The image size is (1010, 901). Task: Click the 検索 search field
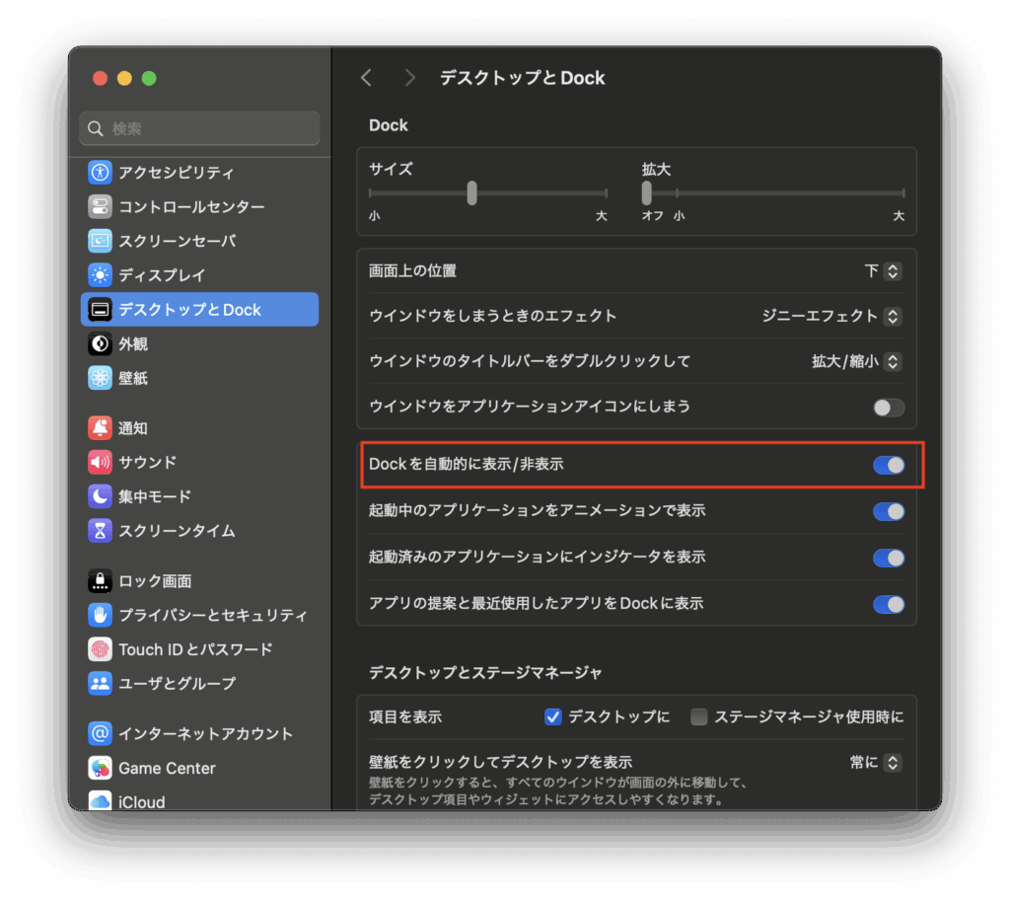pyautogui.click(x=200, y=129)
